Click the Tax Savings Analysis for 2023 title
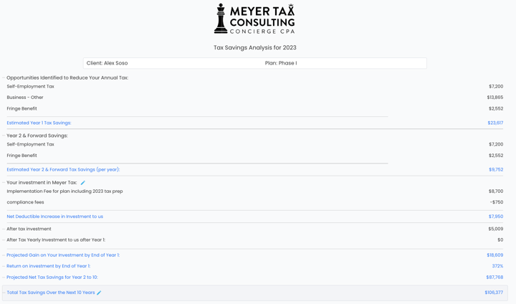Screen dimensions: 516x304 tap(254, 47)
